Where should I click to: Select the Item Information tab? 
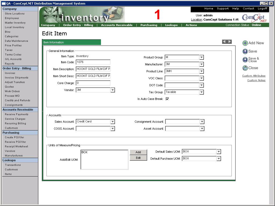[71, 42]
